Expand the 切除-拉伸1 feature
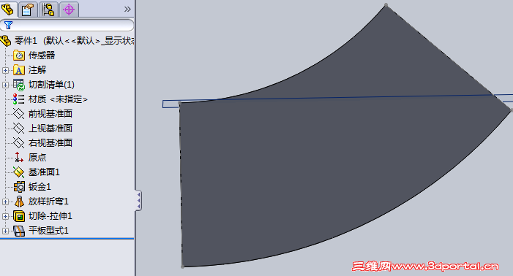Screen dimensions: 513x276 tap(5, 216)
